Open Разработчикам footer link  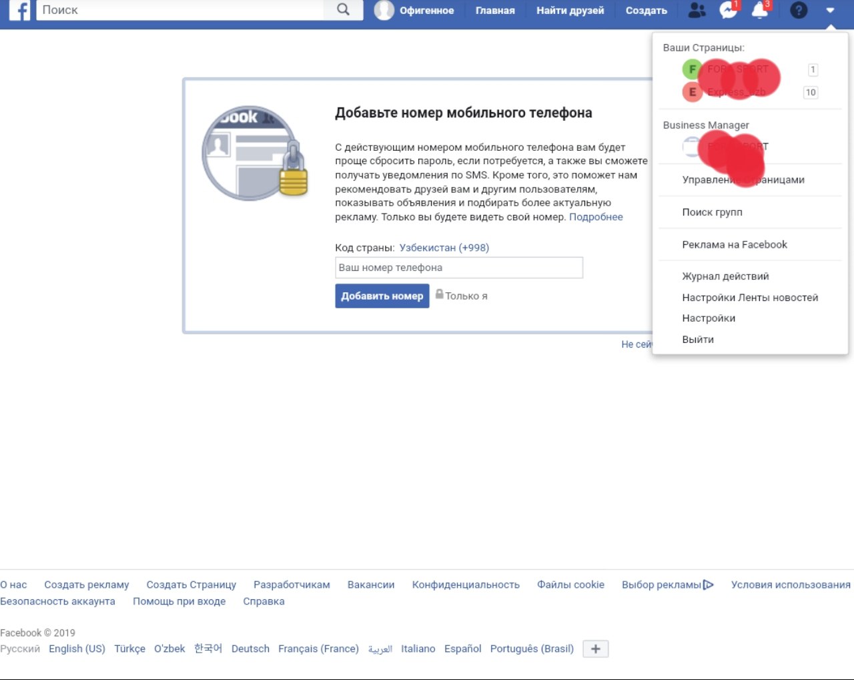coord(292,585)
